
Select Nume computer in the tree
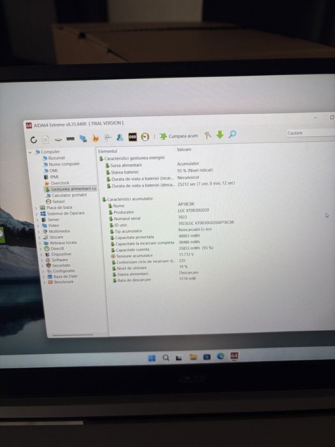(61, 164)
